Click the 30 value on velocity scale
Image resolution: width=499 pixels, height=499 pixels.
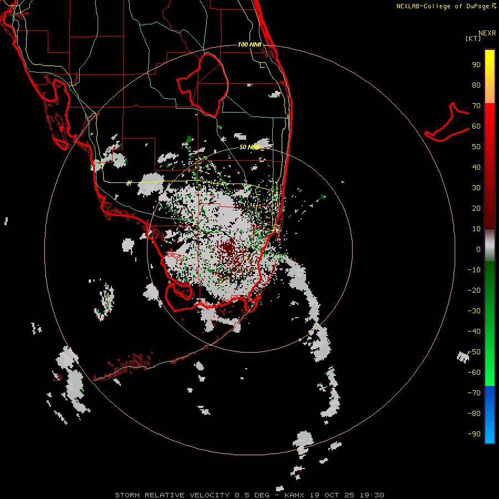(476, 188)
